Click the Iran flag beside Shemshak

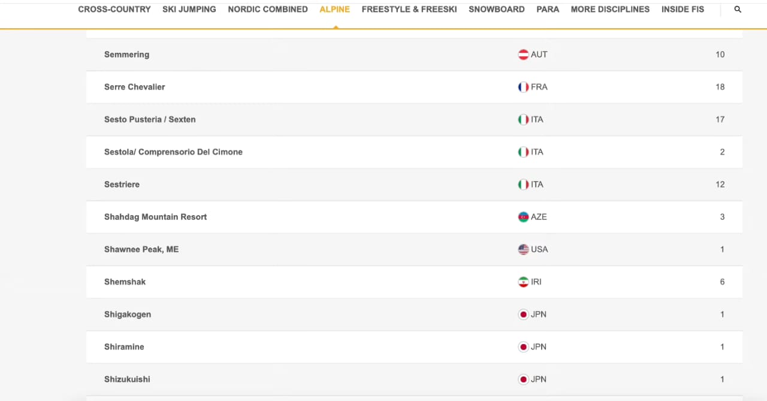pos(523,282)
